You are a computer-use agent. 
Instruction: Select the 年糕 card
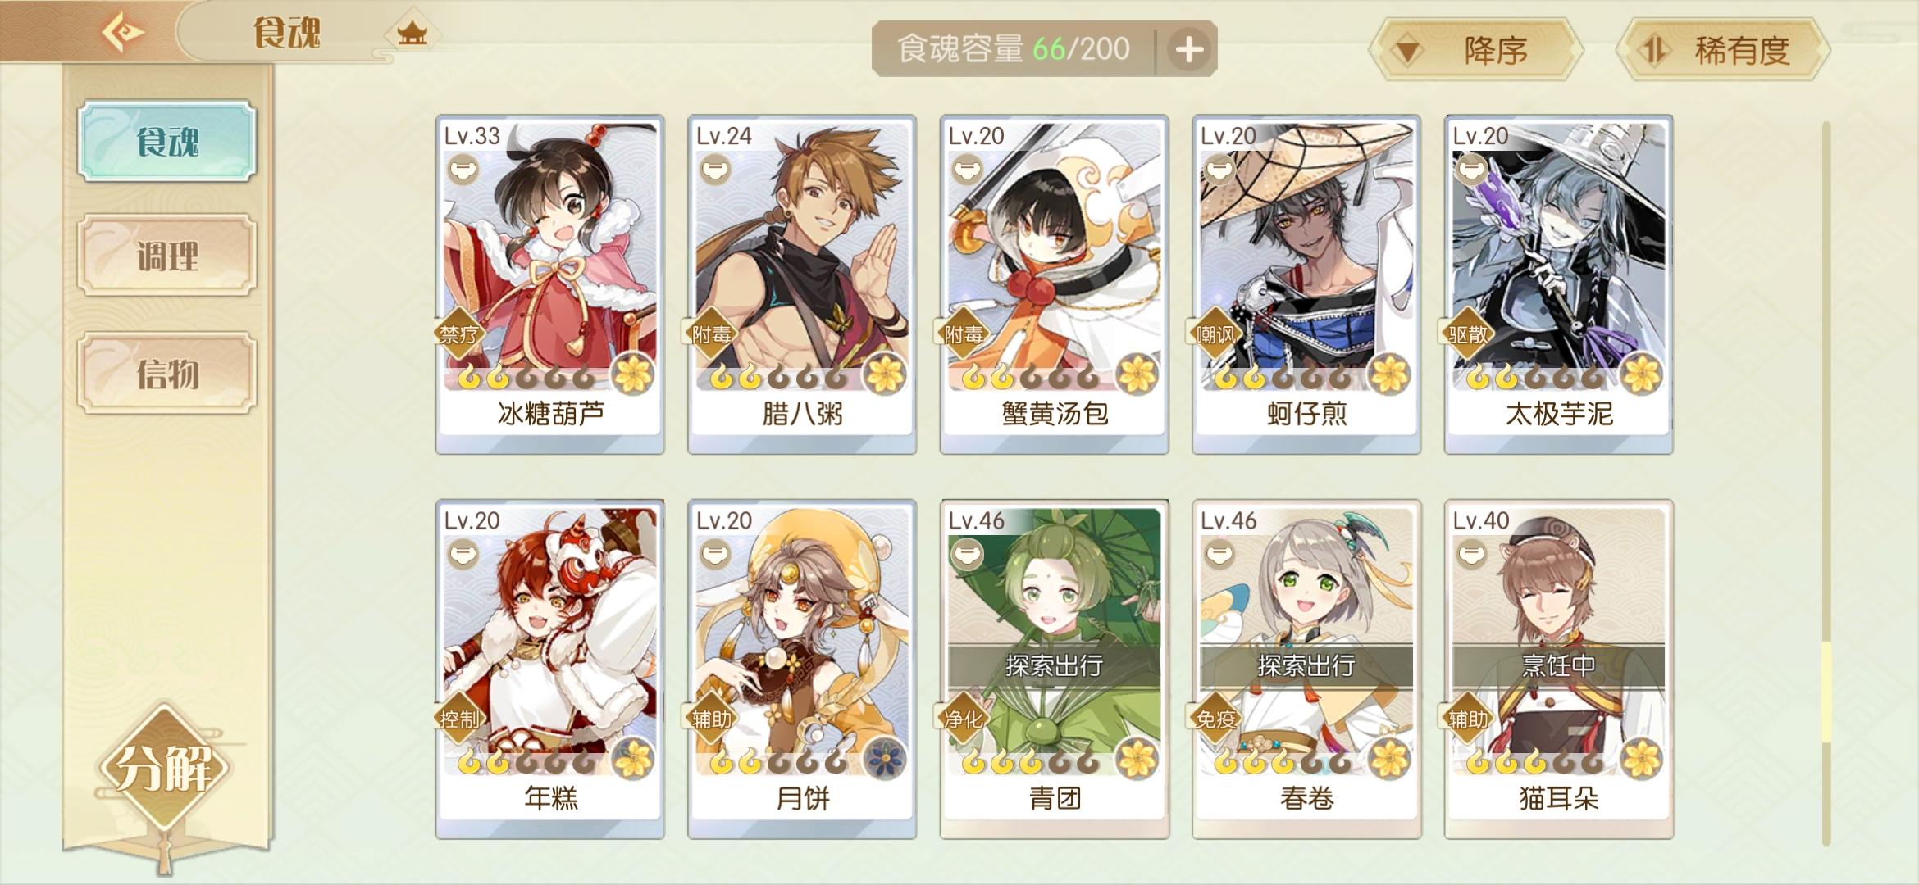tap(550, 669)
